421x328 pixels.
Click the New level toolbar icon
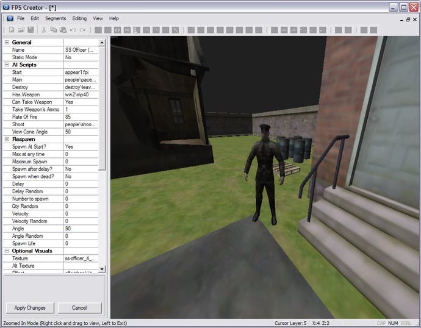(12, 30)
